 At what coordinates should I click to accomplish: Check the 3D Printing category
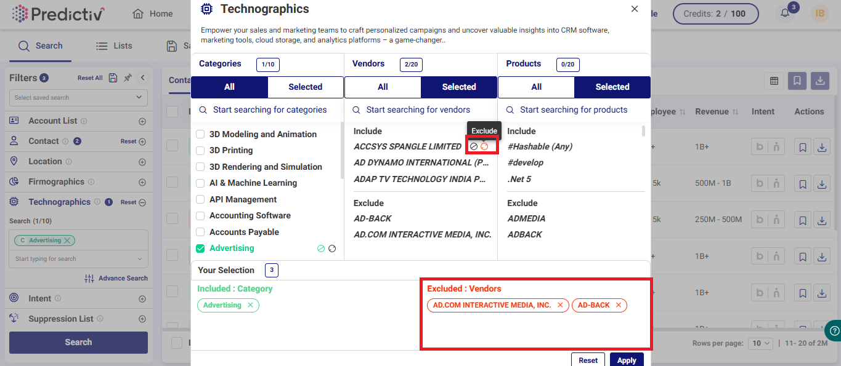(x=200, y=150)
